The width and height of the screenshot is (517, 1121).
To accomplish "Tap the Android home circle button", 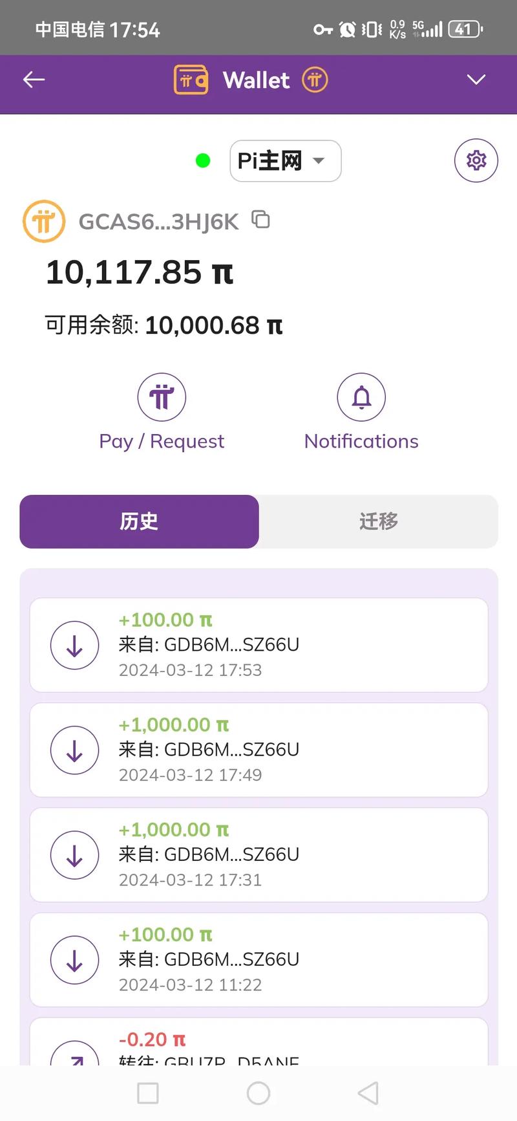I will (x=258, y=1093).
